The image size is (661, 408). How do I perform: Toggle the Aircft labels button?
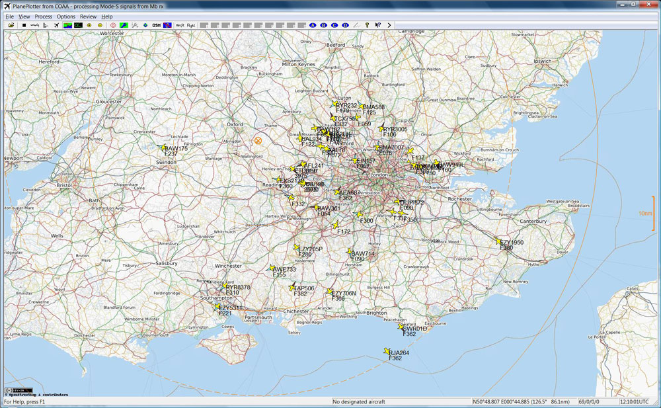point(180,25)
